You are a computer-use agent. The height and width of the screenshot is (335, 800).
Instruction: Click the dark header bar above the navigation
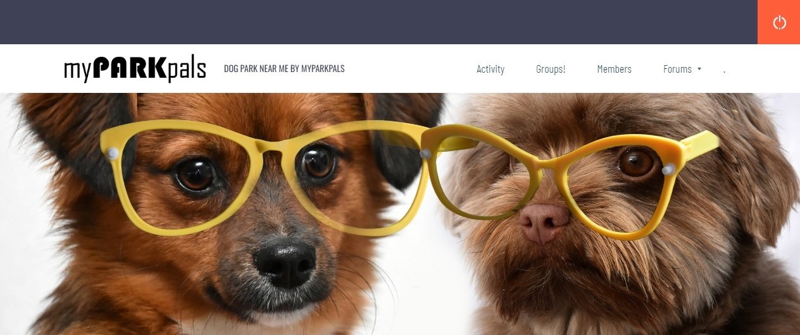(378, 22)
